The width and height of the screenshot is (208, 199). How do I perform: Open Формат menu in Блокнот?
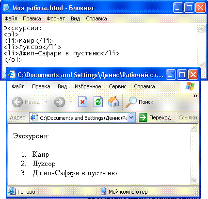(56, 18)
